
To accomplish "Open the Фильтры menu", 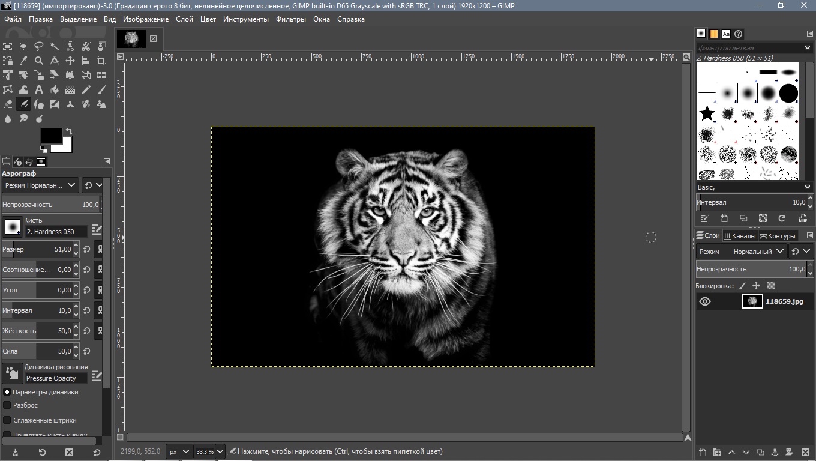I will (290, 19).
